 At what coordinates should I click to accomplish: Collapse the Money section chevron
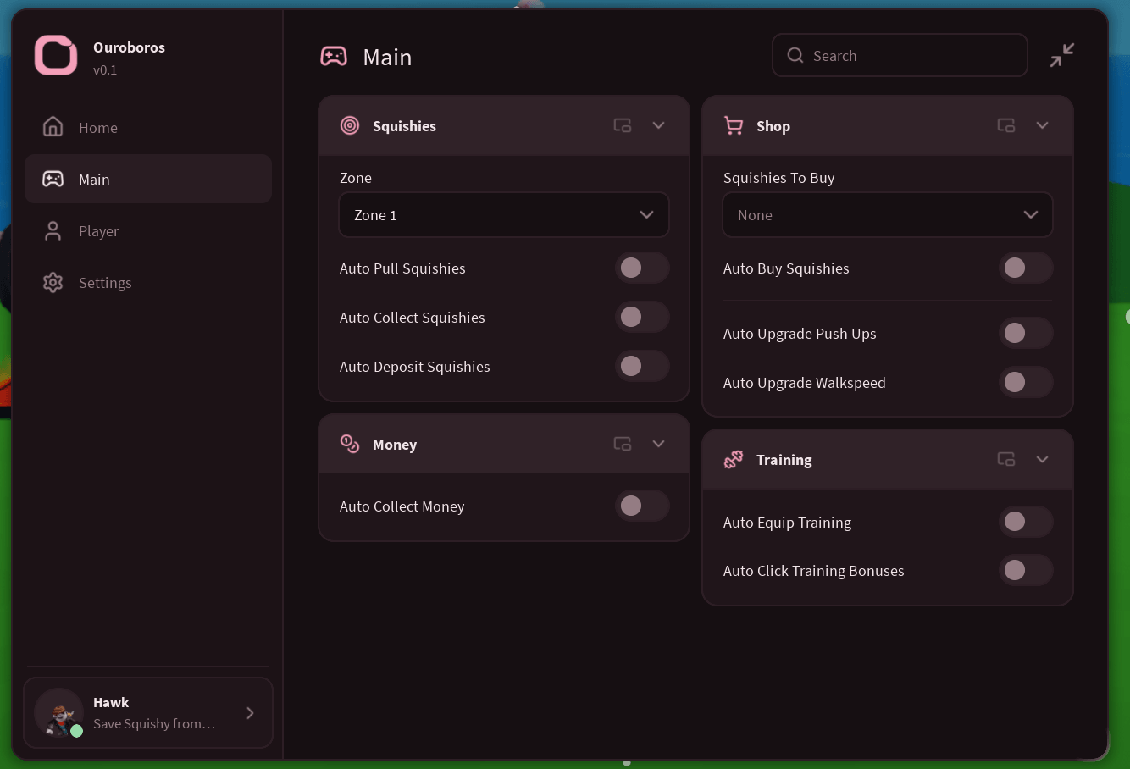659,444
